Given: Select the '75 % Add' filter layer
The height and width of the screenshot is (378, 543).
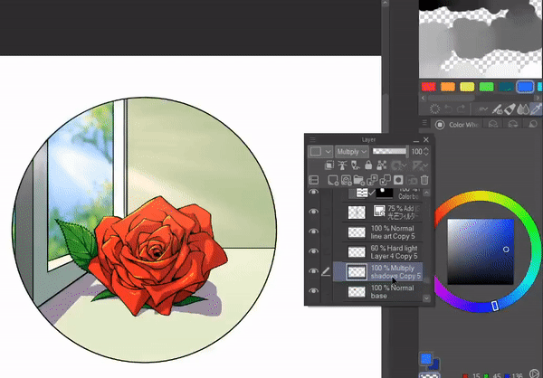Looking at the screenshot, I should (391, 212).
